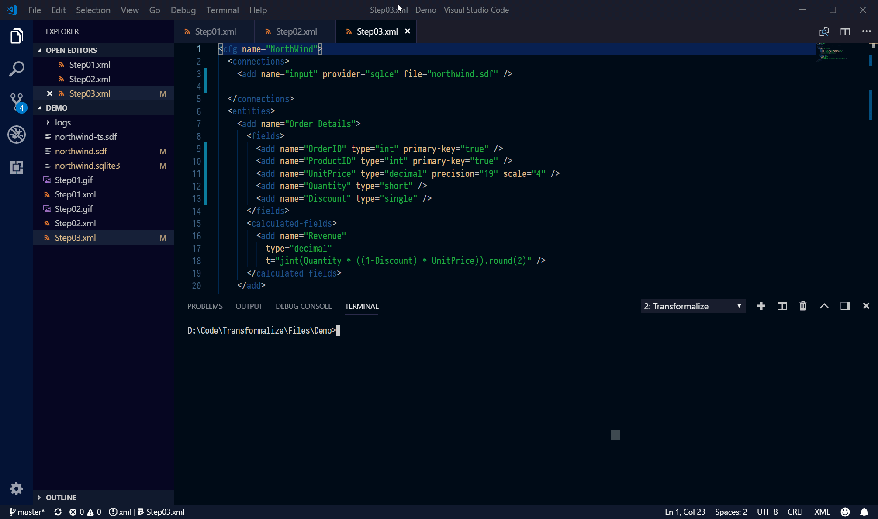
Task: Click the Manage gear icon
Action: click(x=16, y=488)
